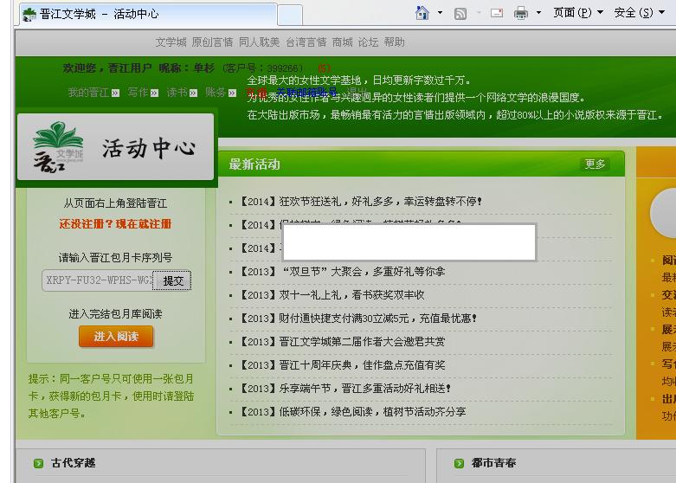Expand the 账务 arrow icon

pos(232,93)
